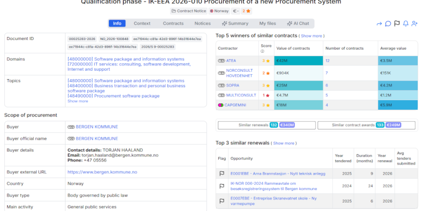Click document ID chip 2026/S 9-00025283
Screen dimensions: 423x211
click(158, 47)
